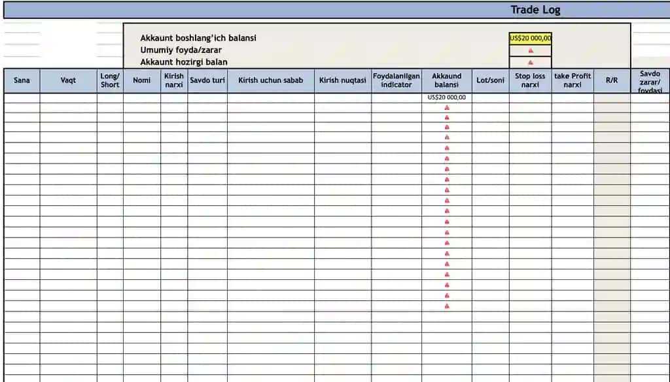Select the Foydalanilgan indicator column header

coord(397,80)
